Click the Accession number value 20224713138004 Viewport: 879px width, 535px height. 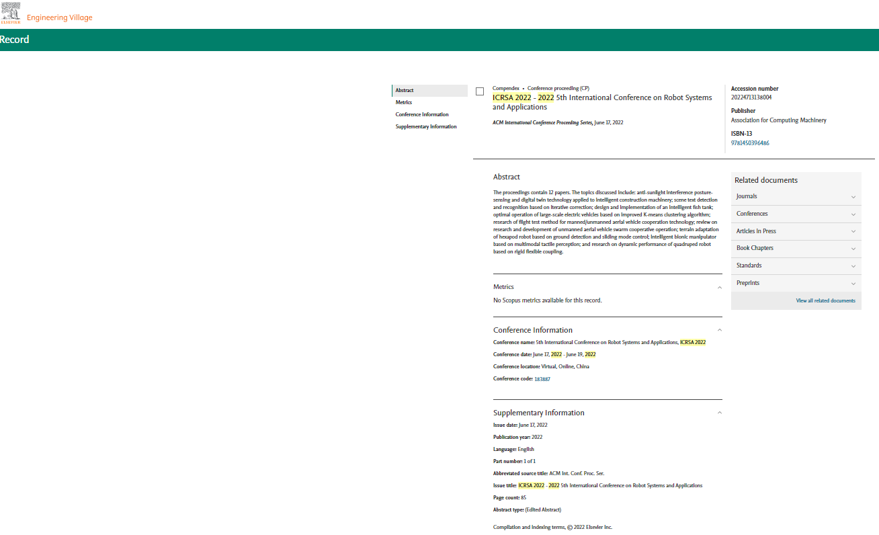751,97
